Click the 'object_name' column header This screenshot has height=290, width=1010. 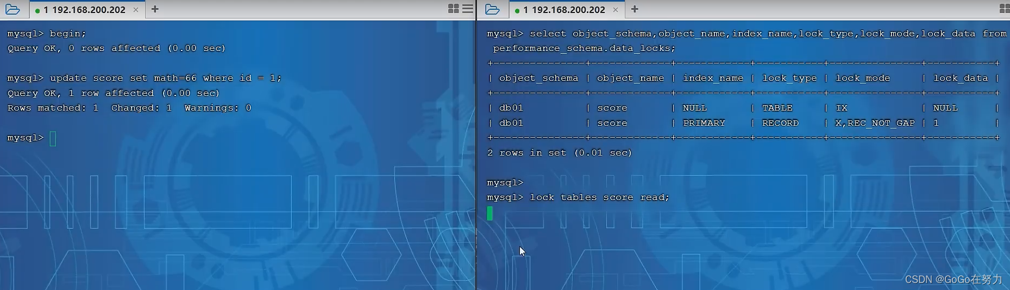click(x=630, y=78)
